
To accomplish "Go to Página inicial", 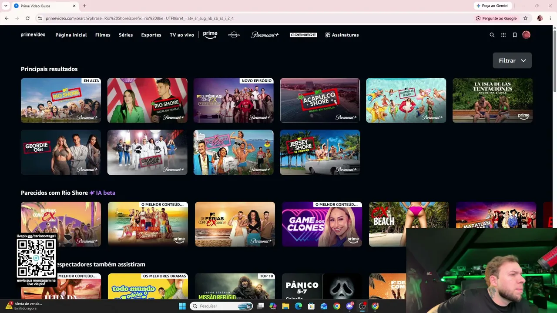I will tap(71, 35).
